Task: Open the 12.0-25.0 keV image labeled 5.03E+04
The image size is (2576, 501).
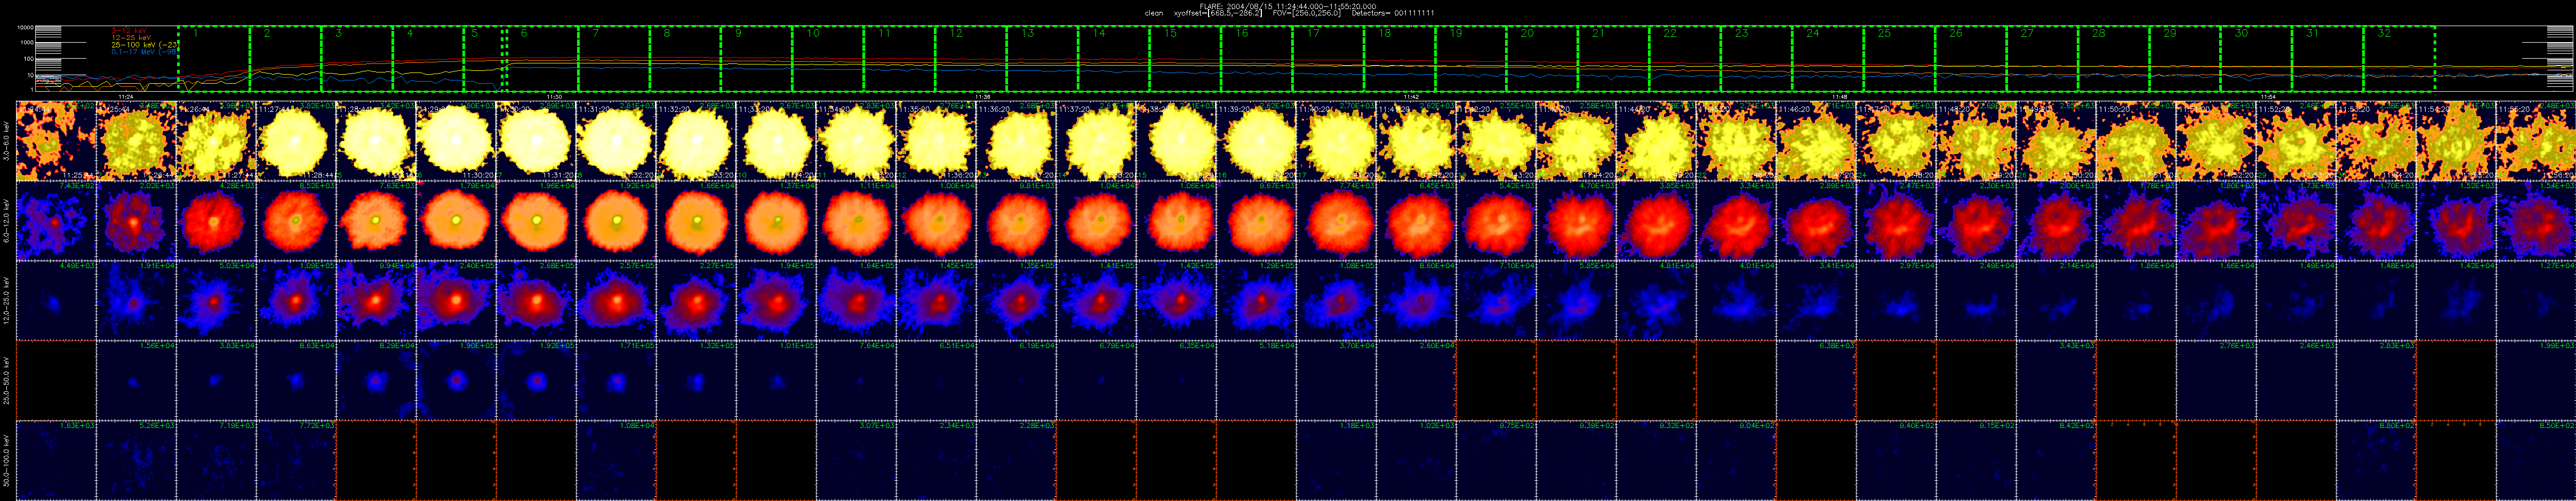Action: coord(217,301)
